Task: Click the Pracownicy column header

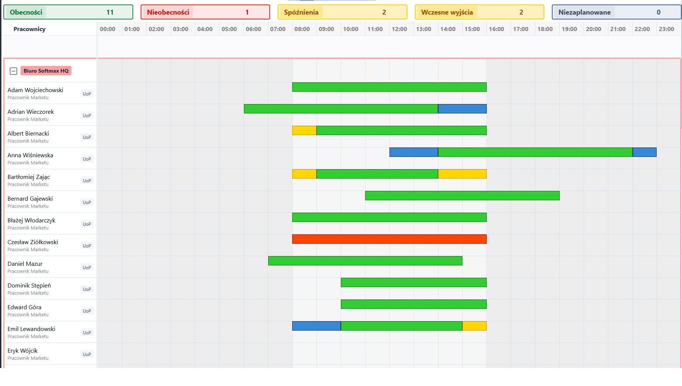Action: [30, 29]
